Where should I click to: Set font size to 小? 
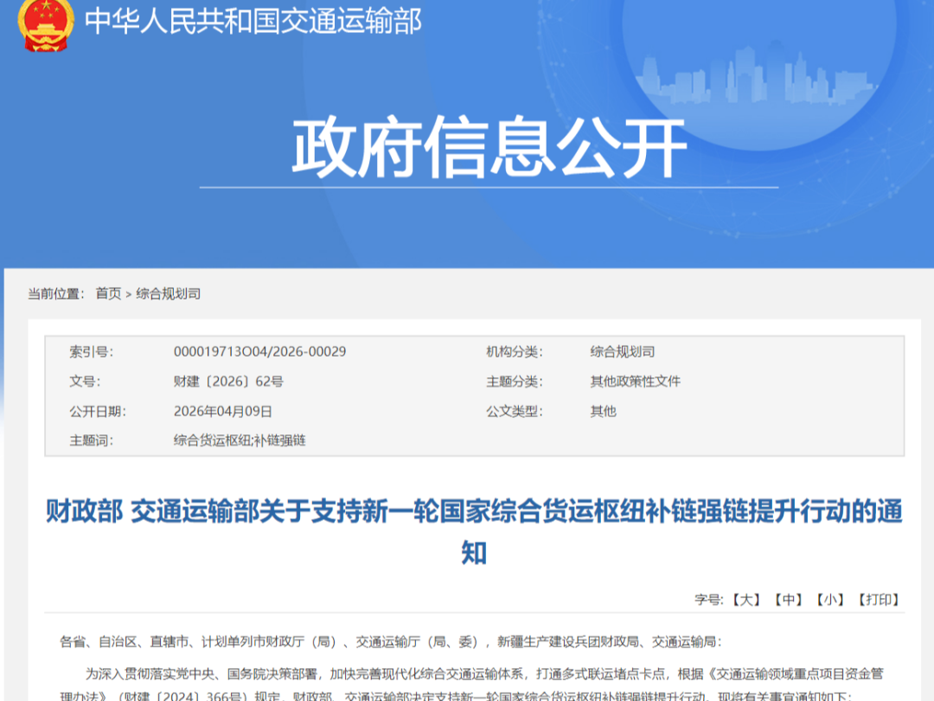(830, 599)
